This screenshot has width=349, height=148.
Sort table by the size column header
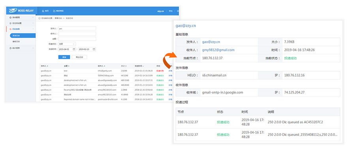pyautogui.click(x=124, y=66)
